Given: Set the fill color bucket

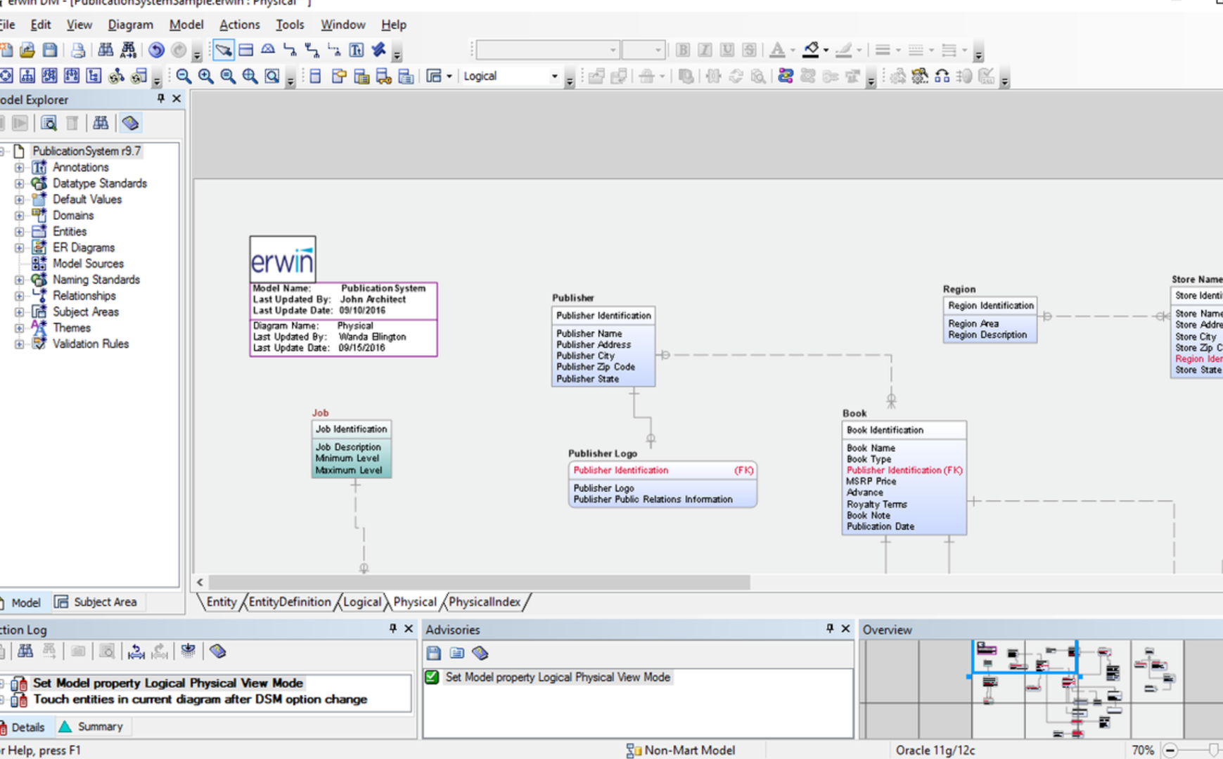Looking at the screenshot, I should 811,50.
